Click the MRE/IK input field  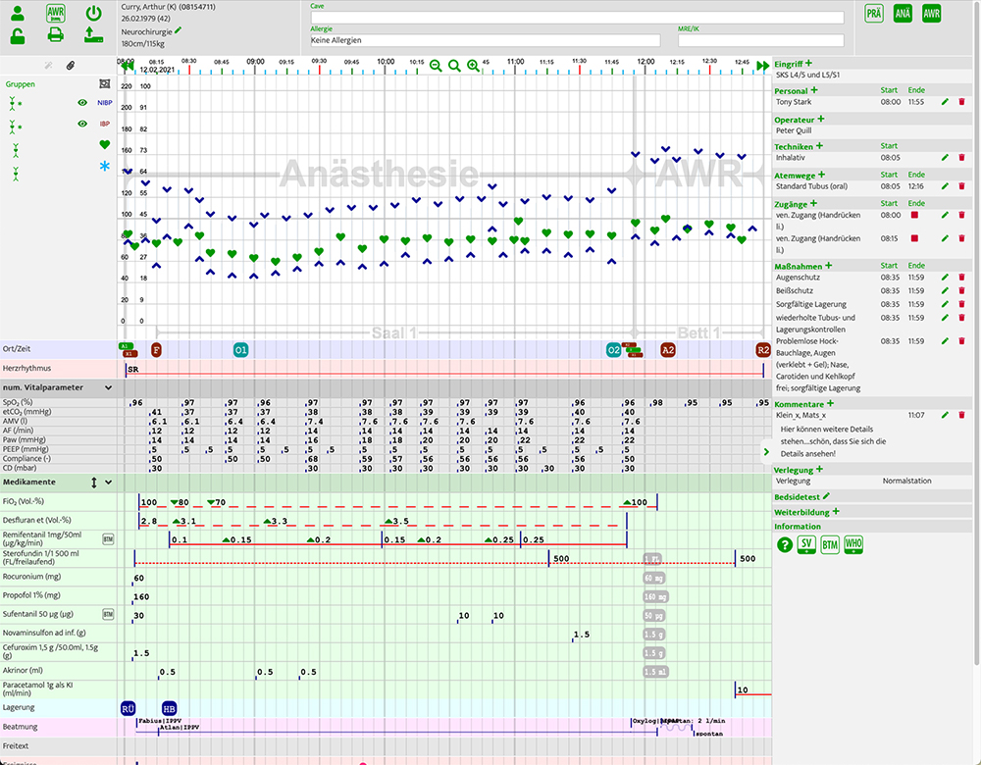tap(761, 40)
